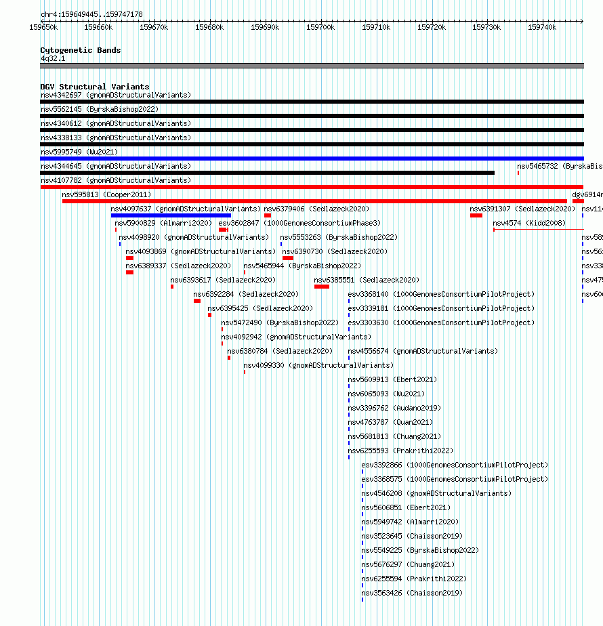Open esv3392866 Pilot Project variant
The height and width of the screenshot is (626, 603).
point(455,465)
